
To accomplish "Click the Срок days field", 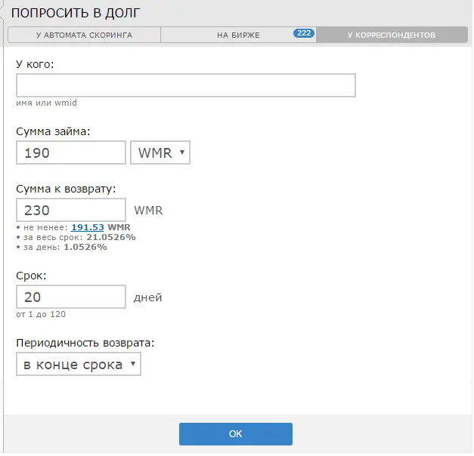I will 71,297.
